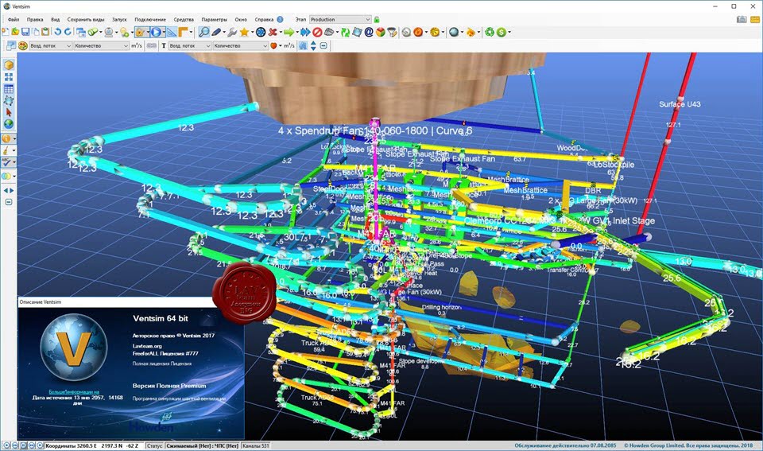Click the globe icon in left sidebar

point(9,124)
